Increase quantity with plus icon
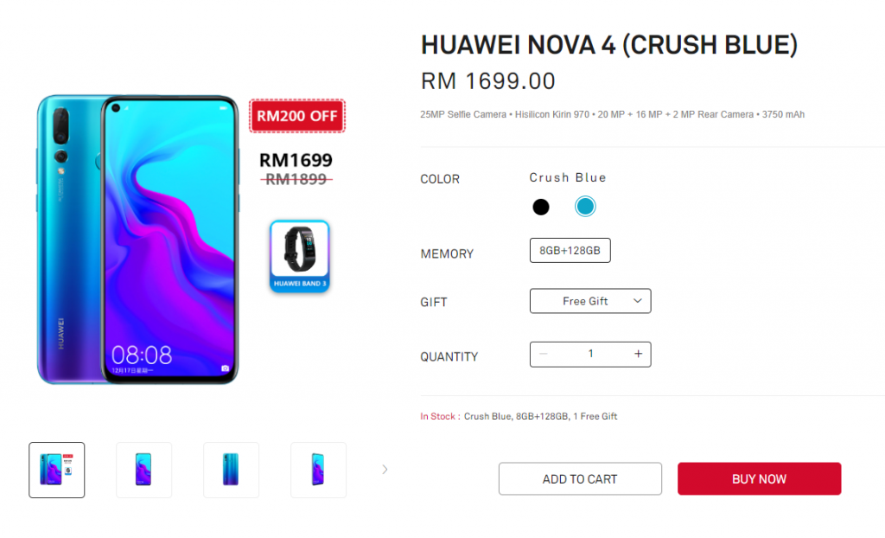 (638, 354)
